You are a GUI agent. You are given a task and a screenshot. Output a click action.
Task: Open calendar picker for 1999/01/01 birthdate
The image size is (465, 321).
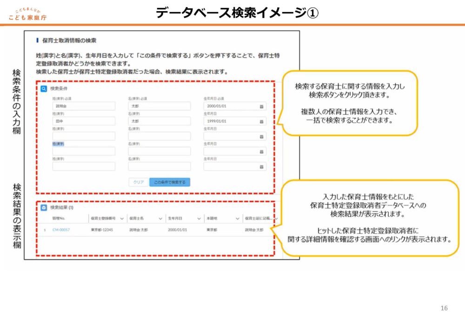[261, 122]
